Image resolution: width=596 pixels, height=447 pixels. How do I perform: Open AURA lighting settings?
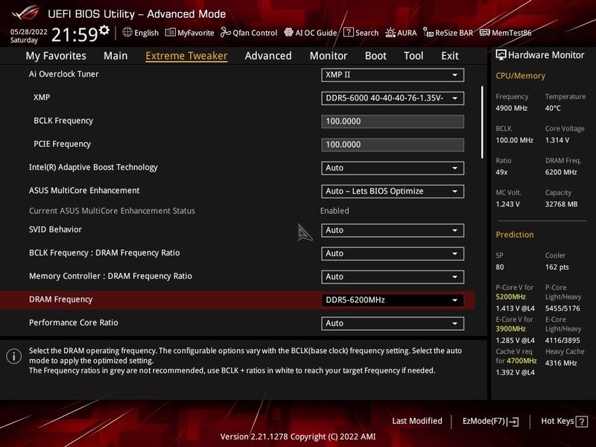[404, 33]
